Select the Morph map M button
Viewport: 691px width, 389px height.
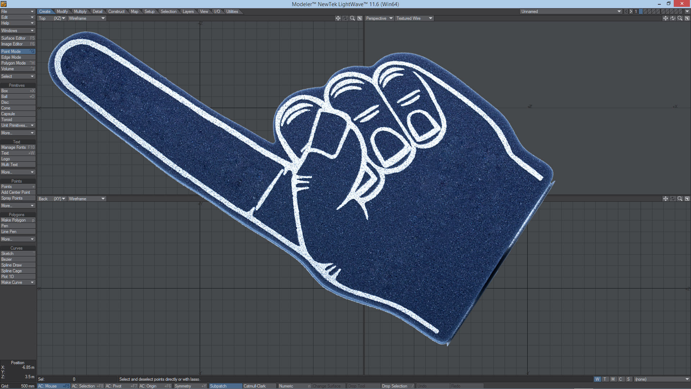(613, 379)
